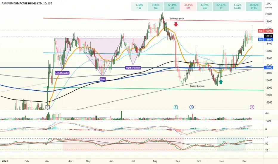The image size is (278, 164).
Task: Click the Feb label on time axis
Action: [27, 161]
